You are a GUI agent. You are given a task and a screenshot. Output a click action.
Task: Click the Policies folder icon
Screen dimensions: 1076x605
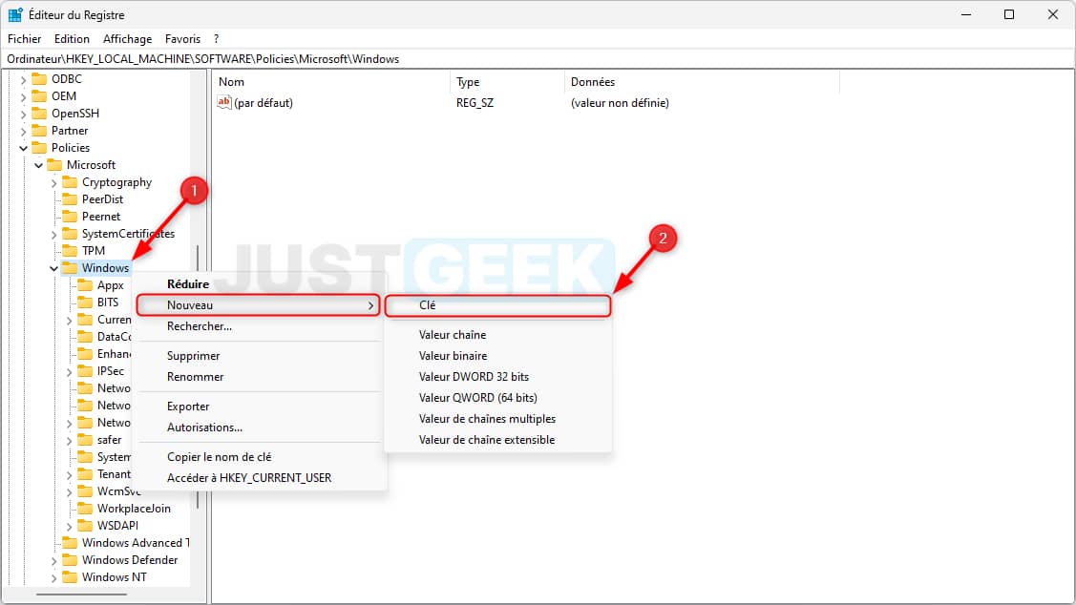39,148
